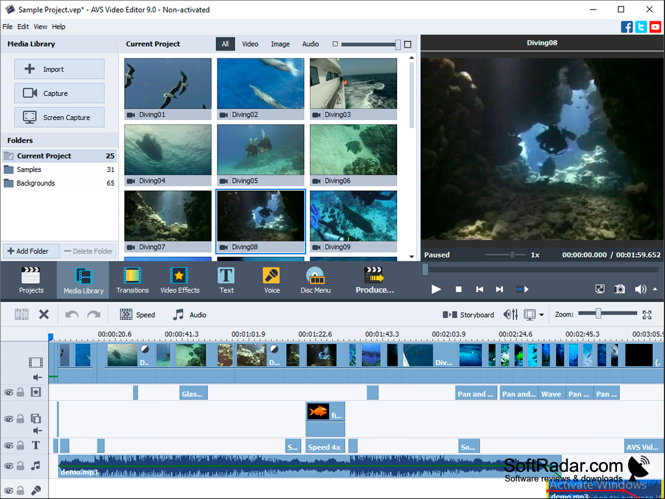Open the Audio settings on timeline toolbar
The image size is (665, 499).
tap(189, 315)
